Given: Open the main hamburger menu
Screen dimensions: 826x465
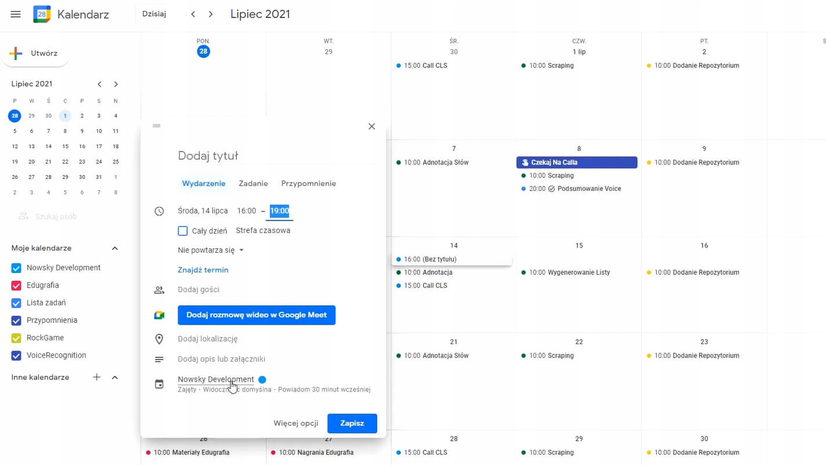Looking at the screenshot, I should click(x=16, y=14).
